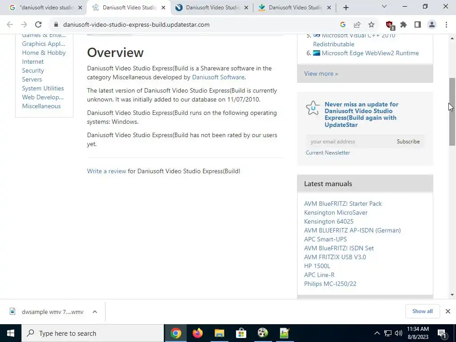
Task: Open the downloaded dwsample wmv file
Action: pos(46,312)
